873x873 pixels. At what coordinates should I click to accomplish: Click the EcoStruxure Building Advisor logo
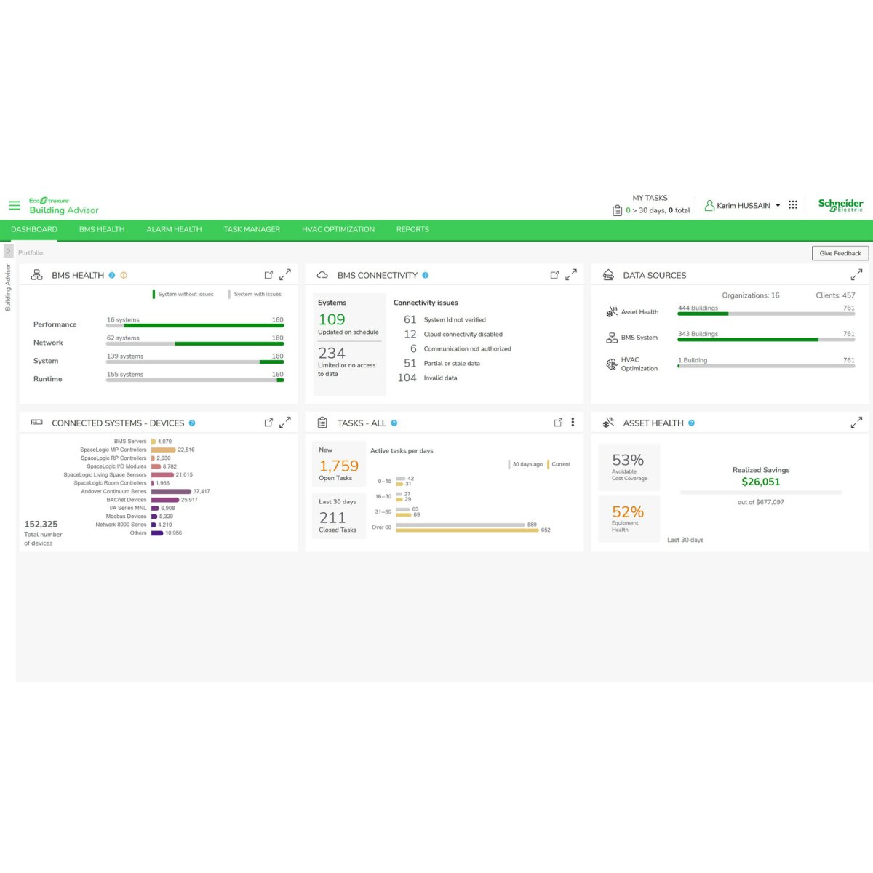[64, 206]
